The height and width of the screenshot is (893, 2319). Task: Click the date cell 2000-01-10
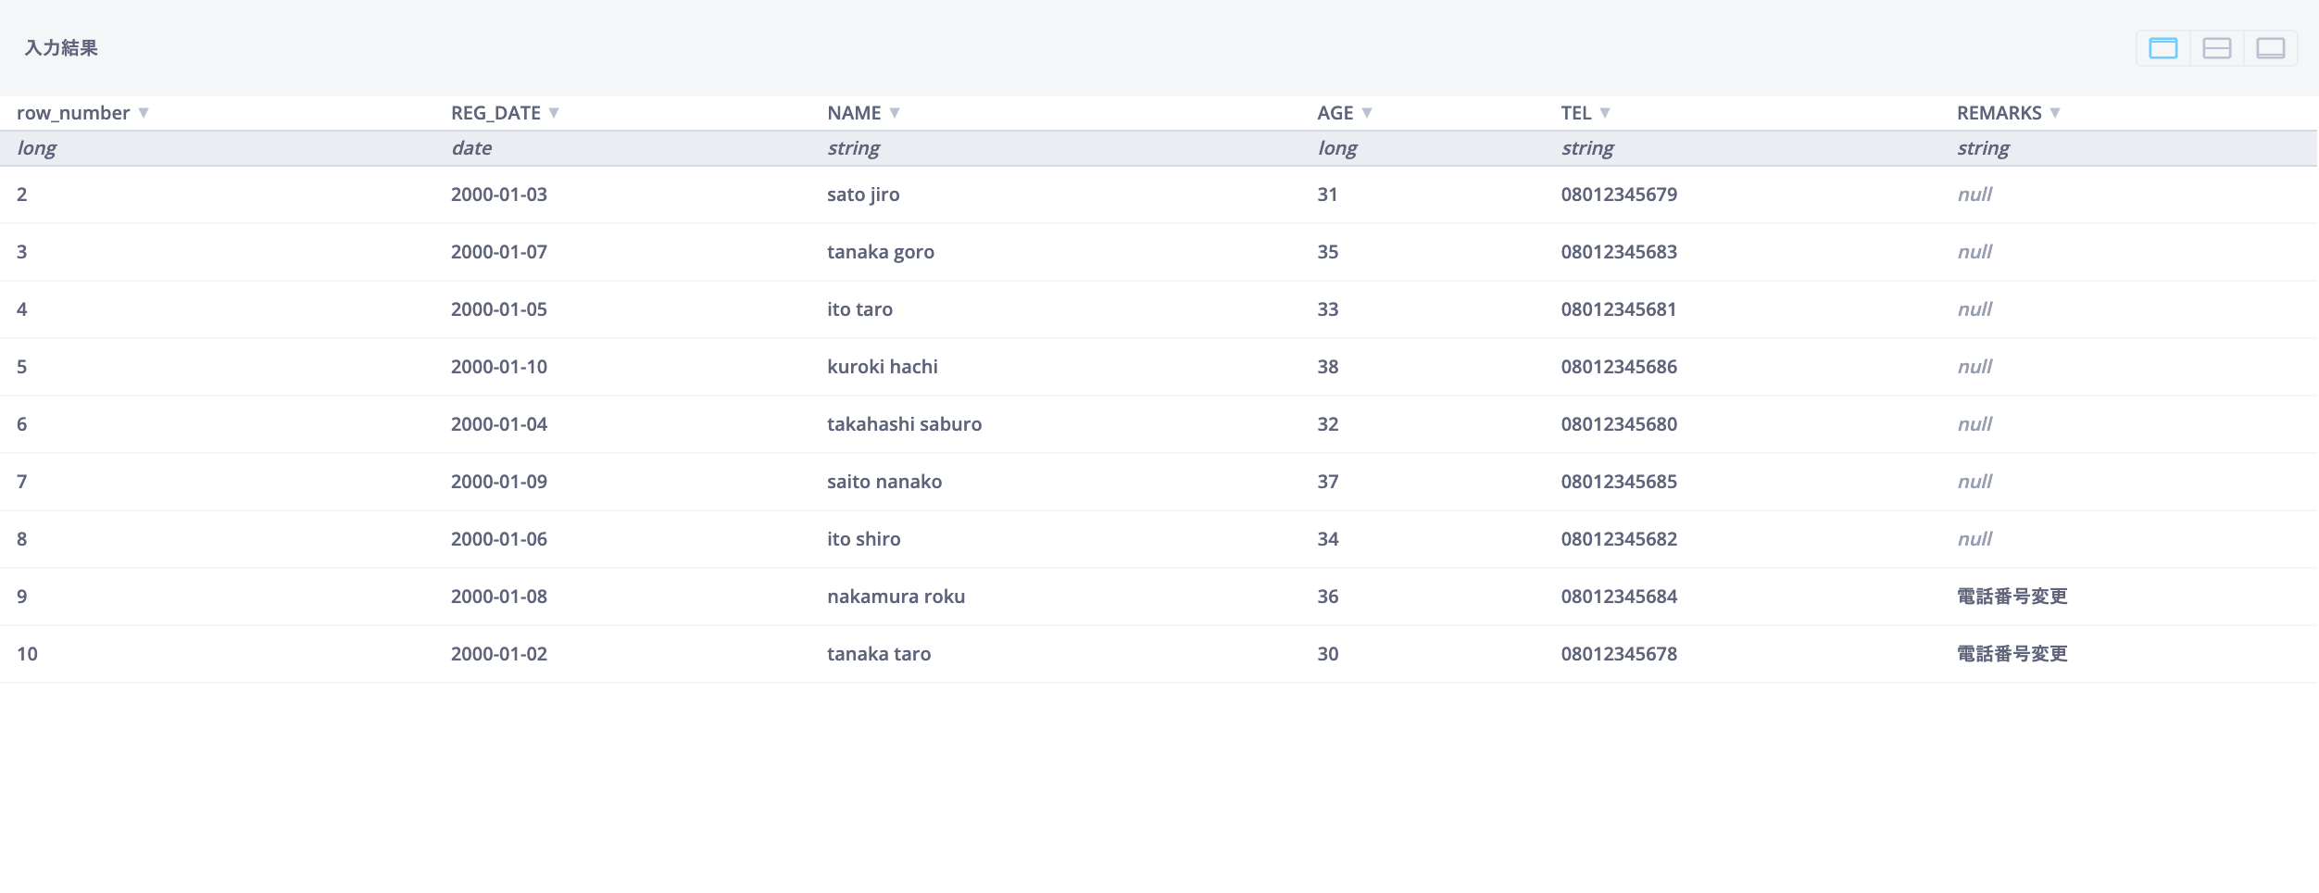coord(499,367)
